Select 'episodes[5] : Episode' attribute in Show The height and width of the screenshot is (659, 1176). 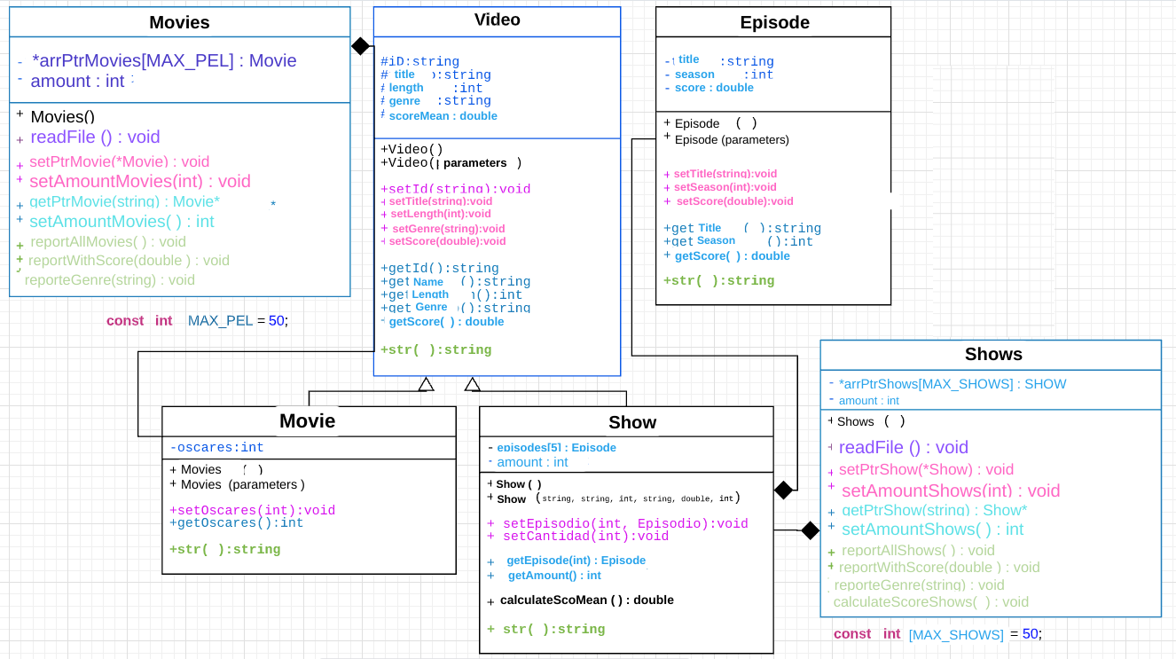pos(556,448)
